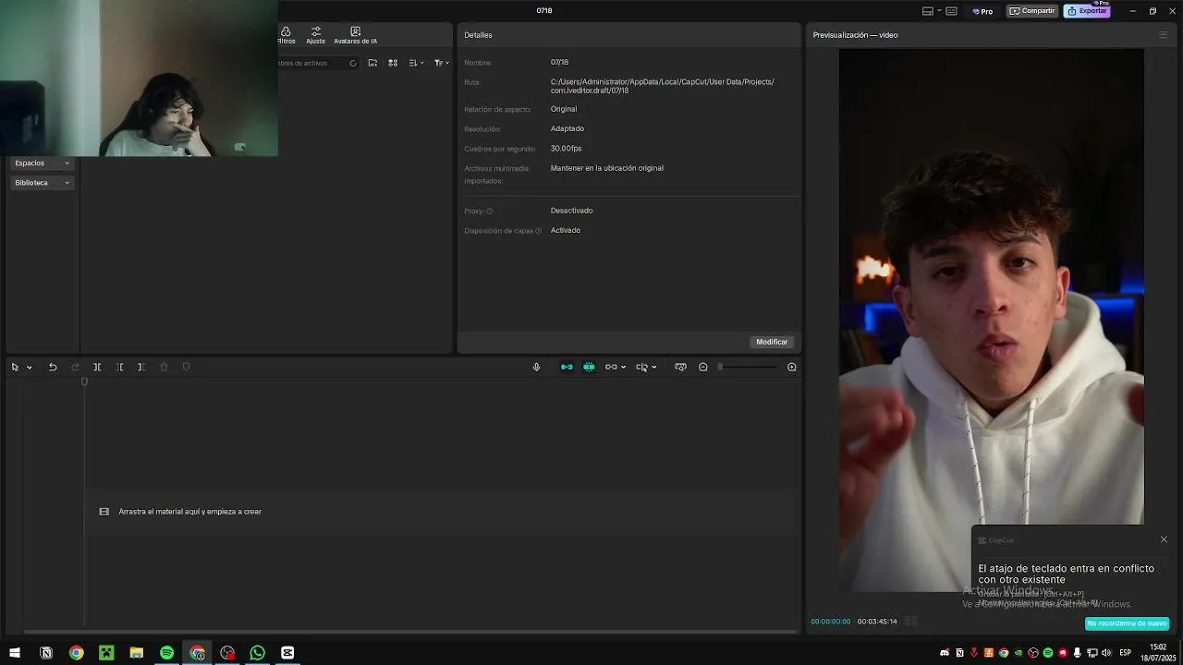Viewport: 1183px width, 665px height.
Task: Click the timeline zoom in icon
Action: 792,367
